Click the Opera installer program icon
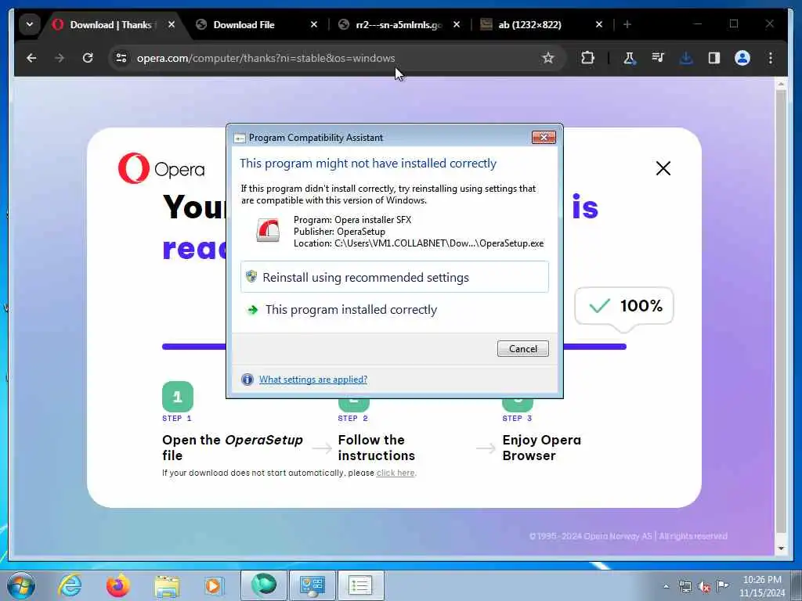Viewport: 802px width, 601px height. (x=268, y=231)
